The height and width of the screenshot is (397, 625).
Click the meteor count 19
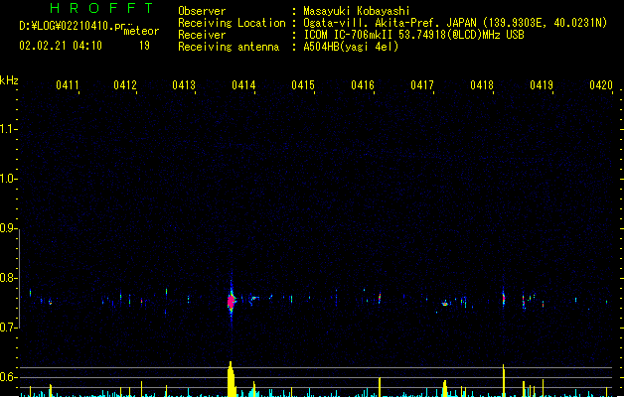coord(144,46)
